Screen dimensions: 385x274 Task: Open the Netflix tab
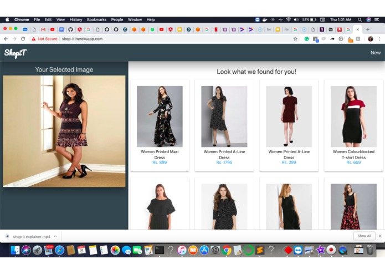point(216,29)
